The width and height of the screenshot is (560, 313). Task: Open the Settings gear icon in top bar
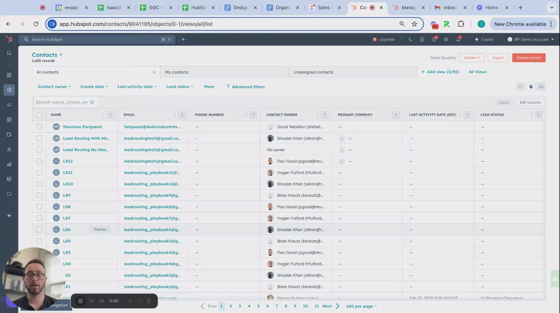(x=446, y=39)
